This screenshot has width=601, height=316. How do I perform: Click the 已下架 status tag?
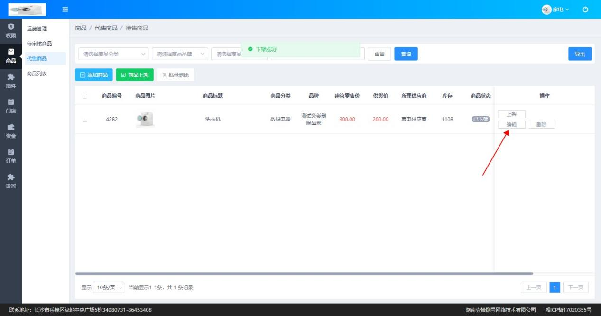coord(481,120)
